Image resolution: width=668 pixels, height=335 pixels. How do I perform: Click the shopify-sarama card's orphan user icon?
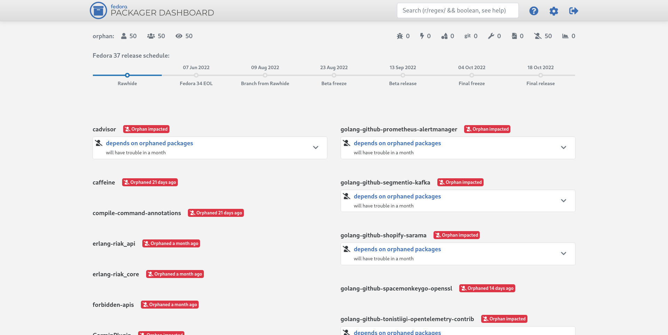pos(347,249)
